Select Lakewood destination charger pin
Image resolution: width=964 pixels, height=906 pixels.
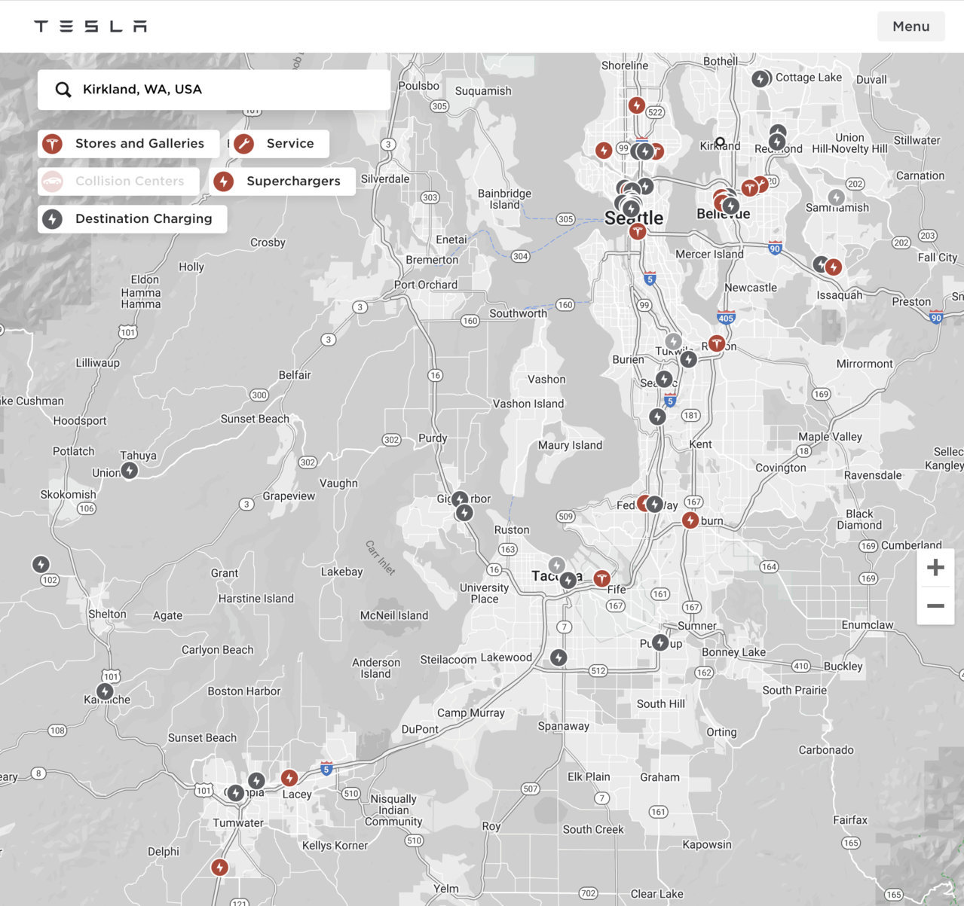[x=559, y=657]
